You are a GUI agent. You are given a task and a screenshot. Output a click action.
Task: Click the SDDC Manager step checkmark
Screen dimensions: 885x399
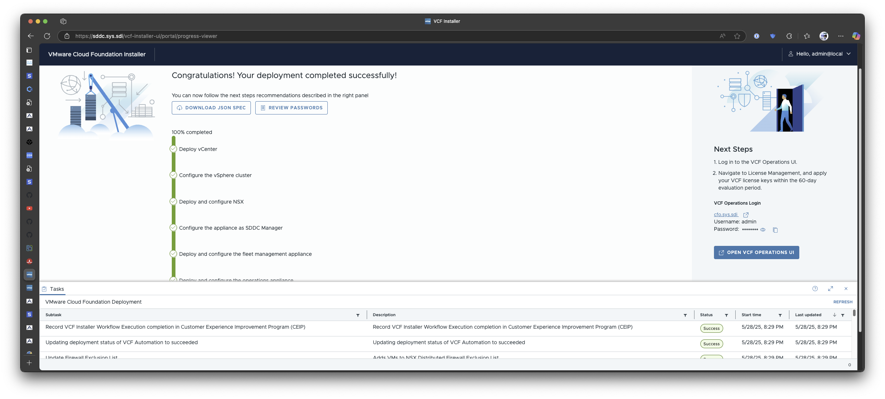tap(173, 227)
